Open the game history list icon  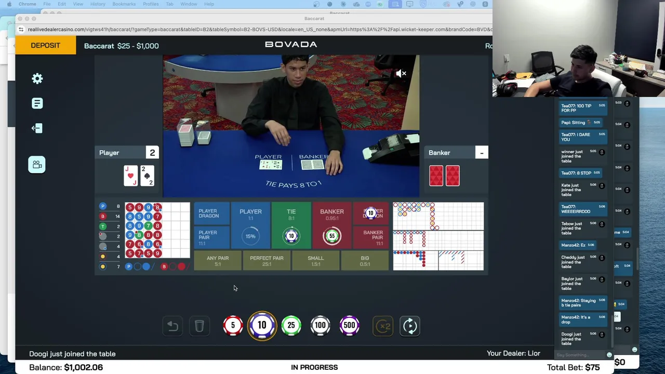tap(37, 103)
